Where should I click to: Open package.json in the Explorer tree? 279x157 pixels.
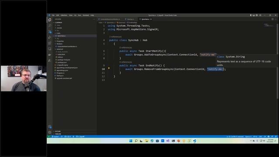tap(62, 62)
